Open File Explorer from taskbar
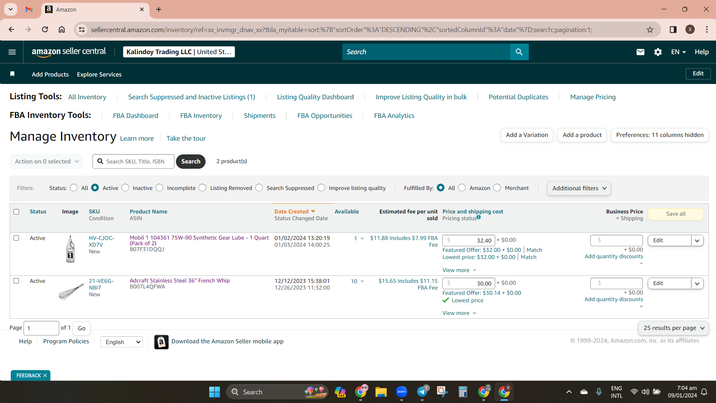The width and height of the screenshot is (716, 403). coord(381,392)
